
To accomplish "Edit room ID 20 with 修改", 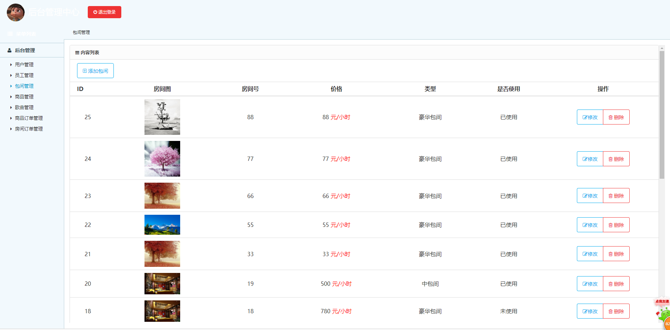I will point(590,284).
